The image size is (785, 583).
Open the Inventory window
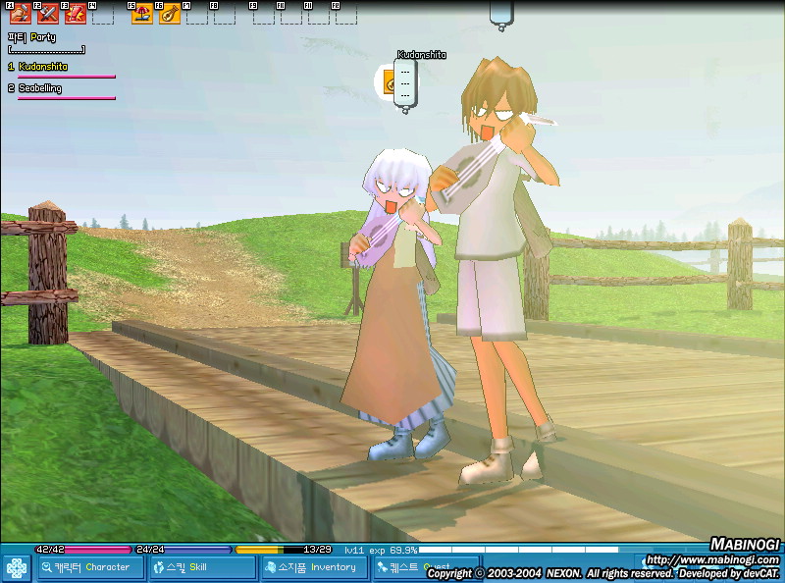tap(314, 567)
